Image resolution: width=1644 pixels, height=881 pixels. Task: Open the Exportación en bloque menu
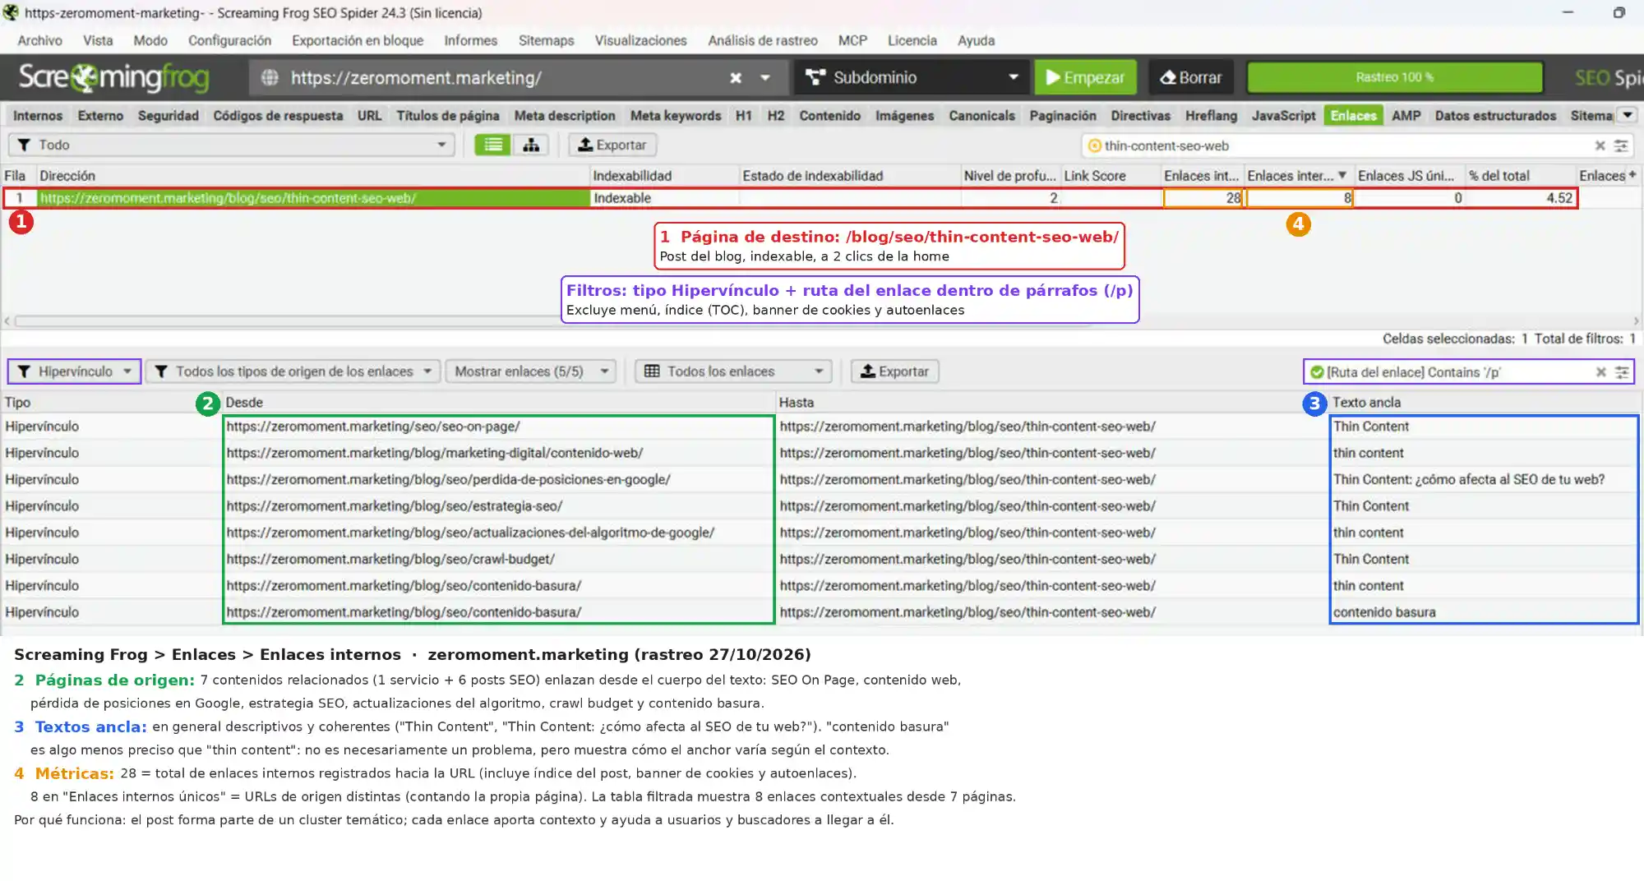click(x=358, y=40)
